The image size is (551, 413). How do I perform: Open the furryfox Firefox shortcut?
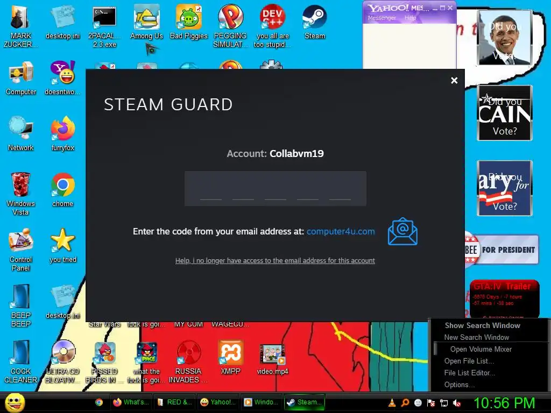pos(62,134)
